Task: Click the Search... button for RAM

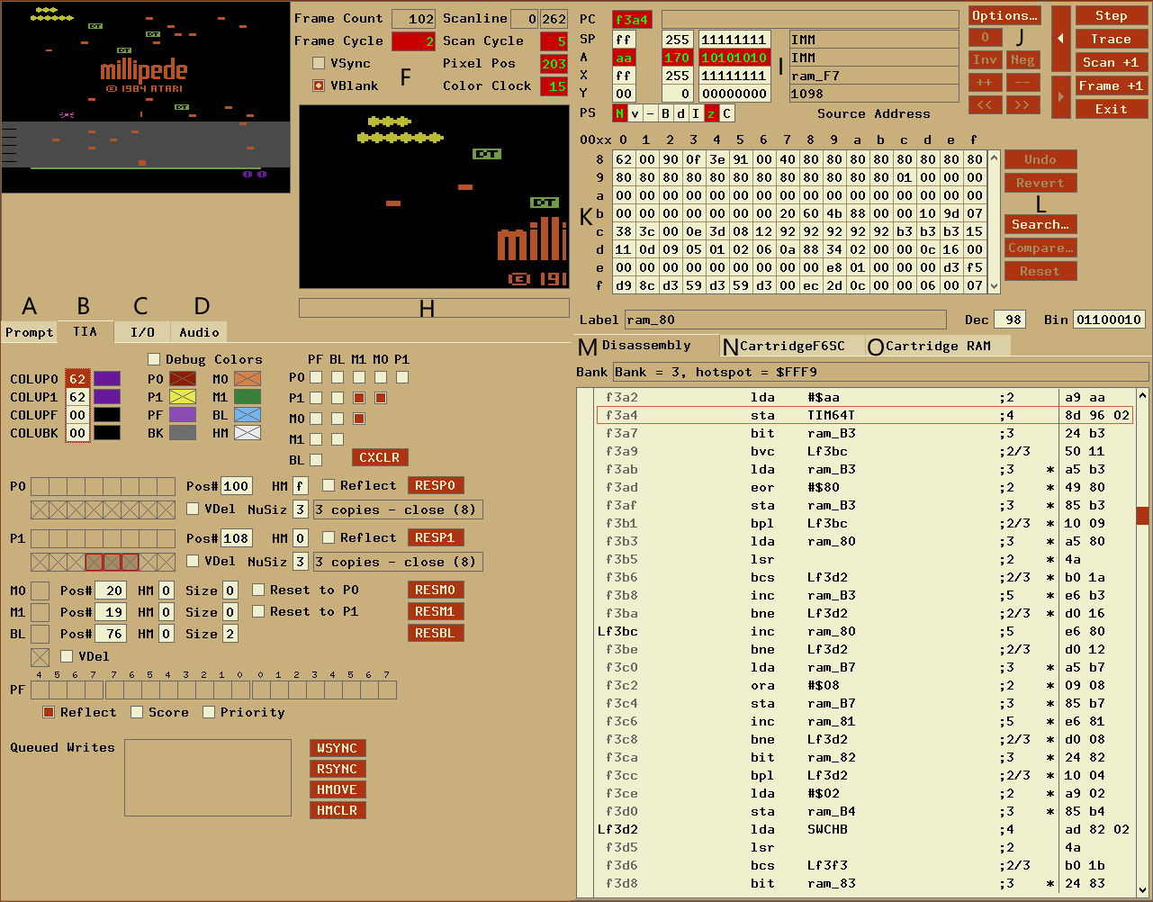Action: (1040, 224)
